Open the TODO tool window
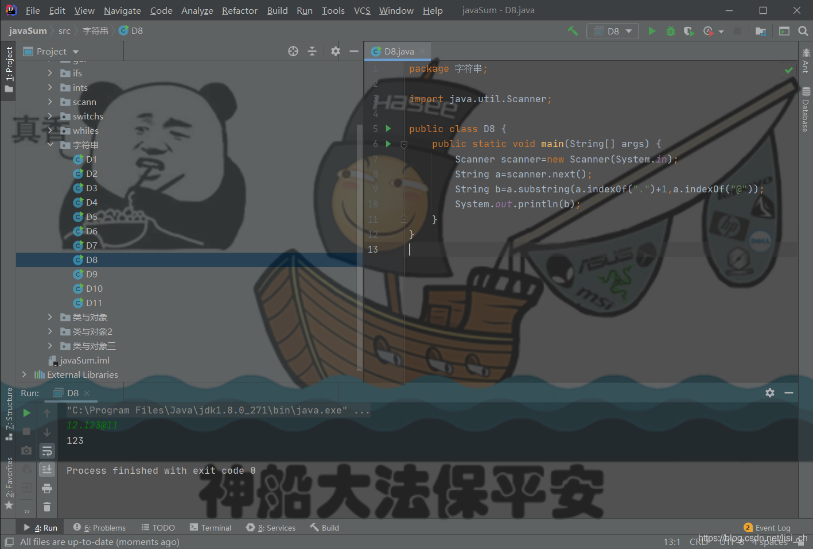Screen dimensions: 813x549 (x=158, y=527)
